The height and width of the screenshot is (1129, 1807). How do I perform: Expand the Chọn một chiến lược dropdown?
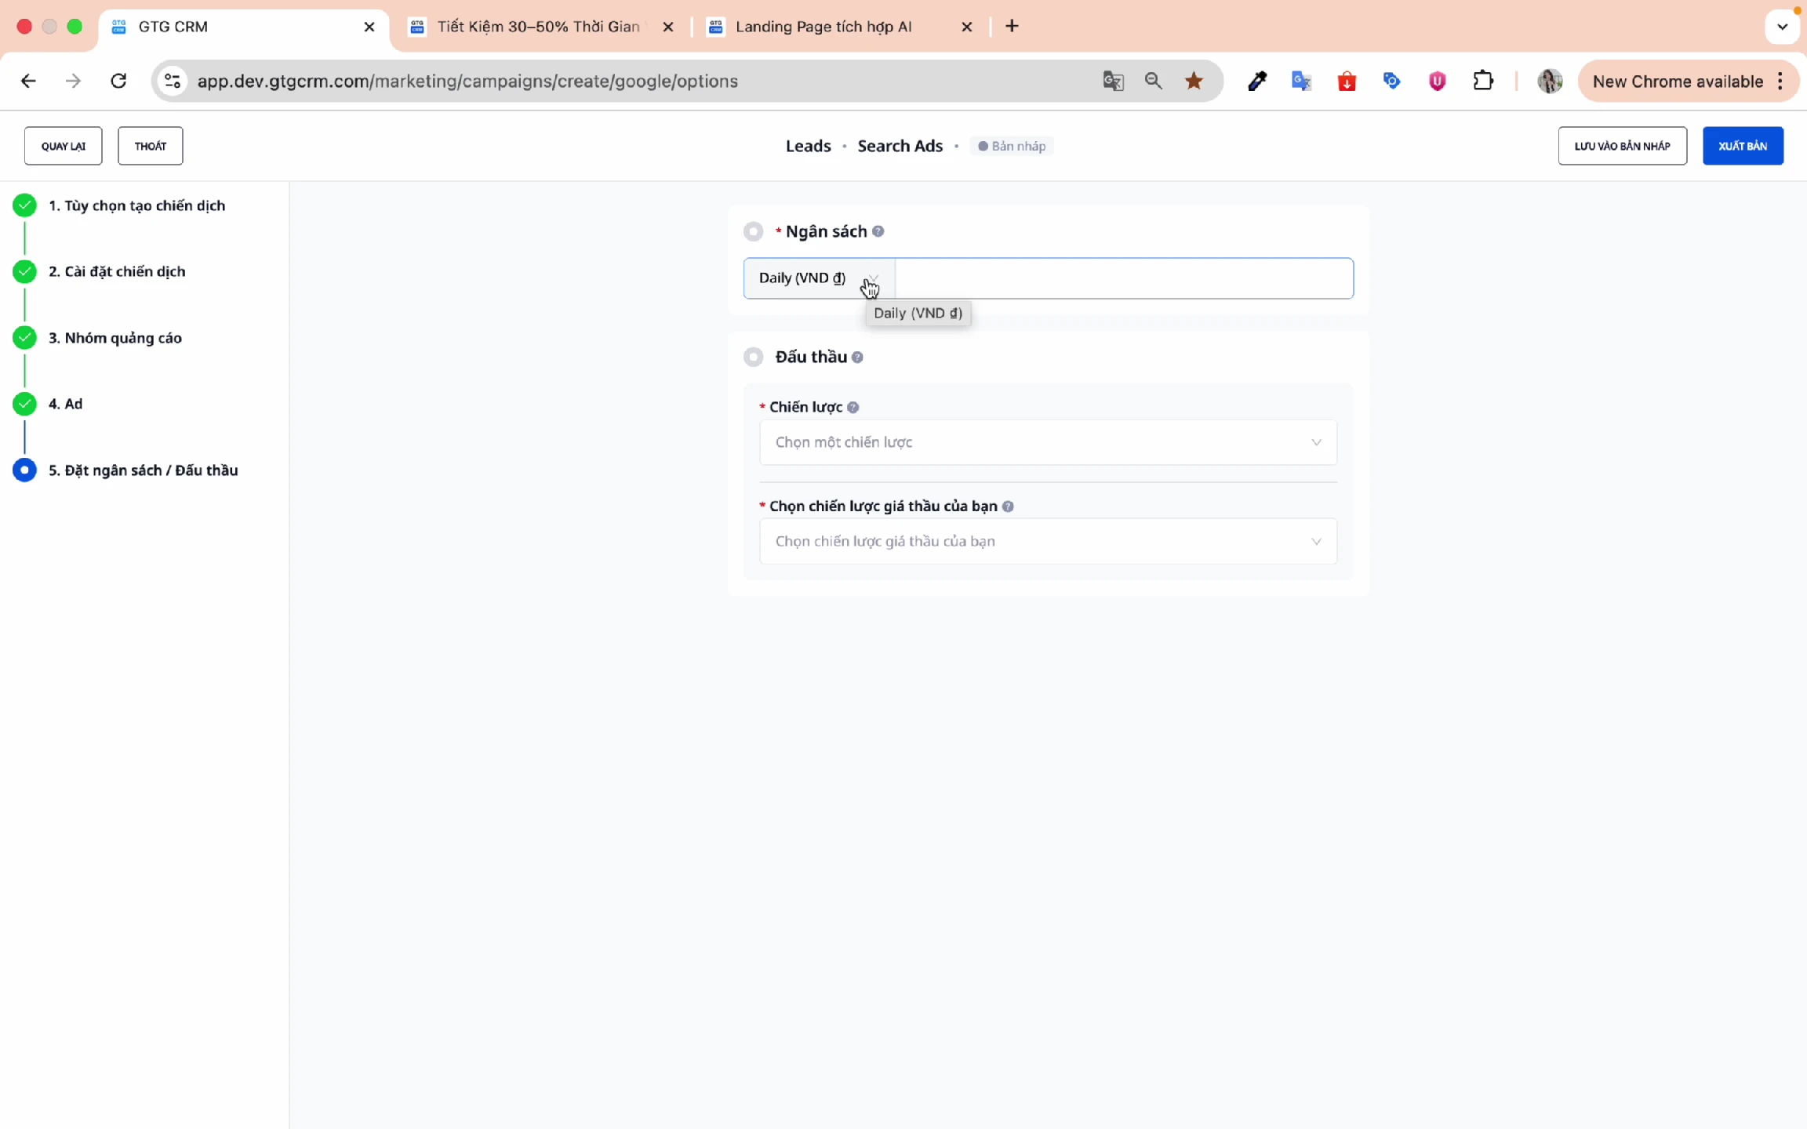coord(1047,442)
